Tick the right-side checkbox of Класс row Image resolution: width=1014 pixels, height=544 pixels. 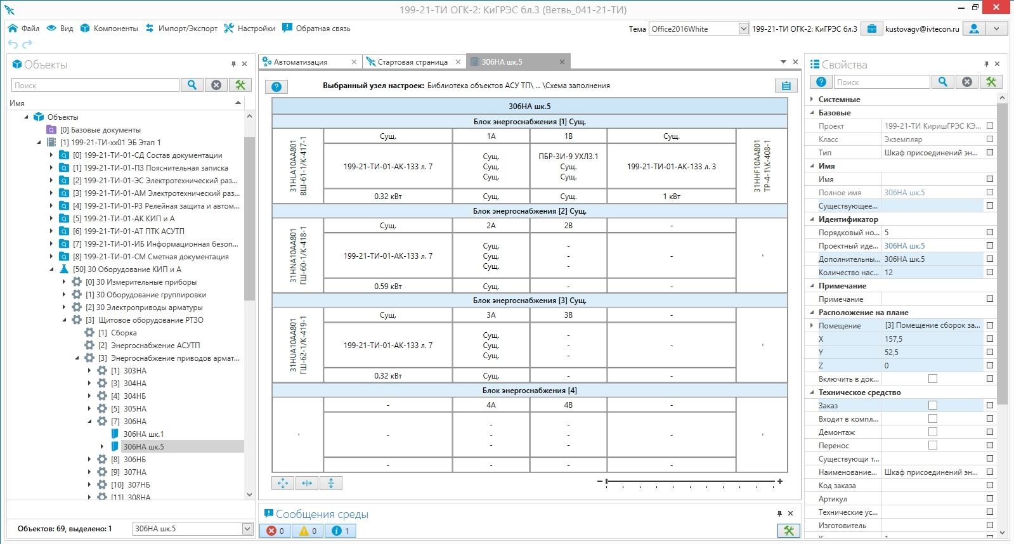[x=990, y=139]
